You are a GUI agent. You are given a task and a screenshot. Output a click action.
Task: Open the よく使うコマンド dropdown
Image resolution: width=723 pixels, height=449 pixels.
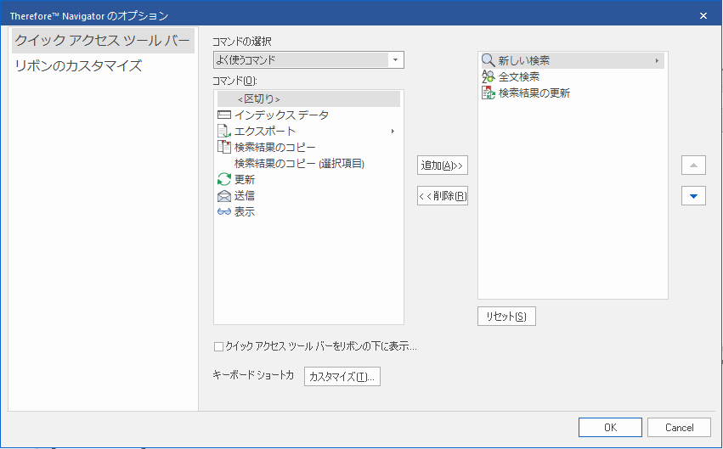pos(395,60)
